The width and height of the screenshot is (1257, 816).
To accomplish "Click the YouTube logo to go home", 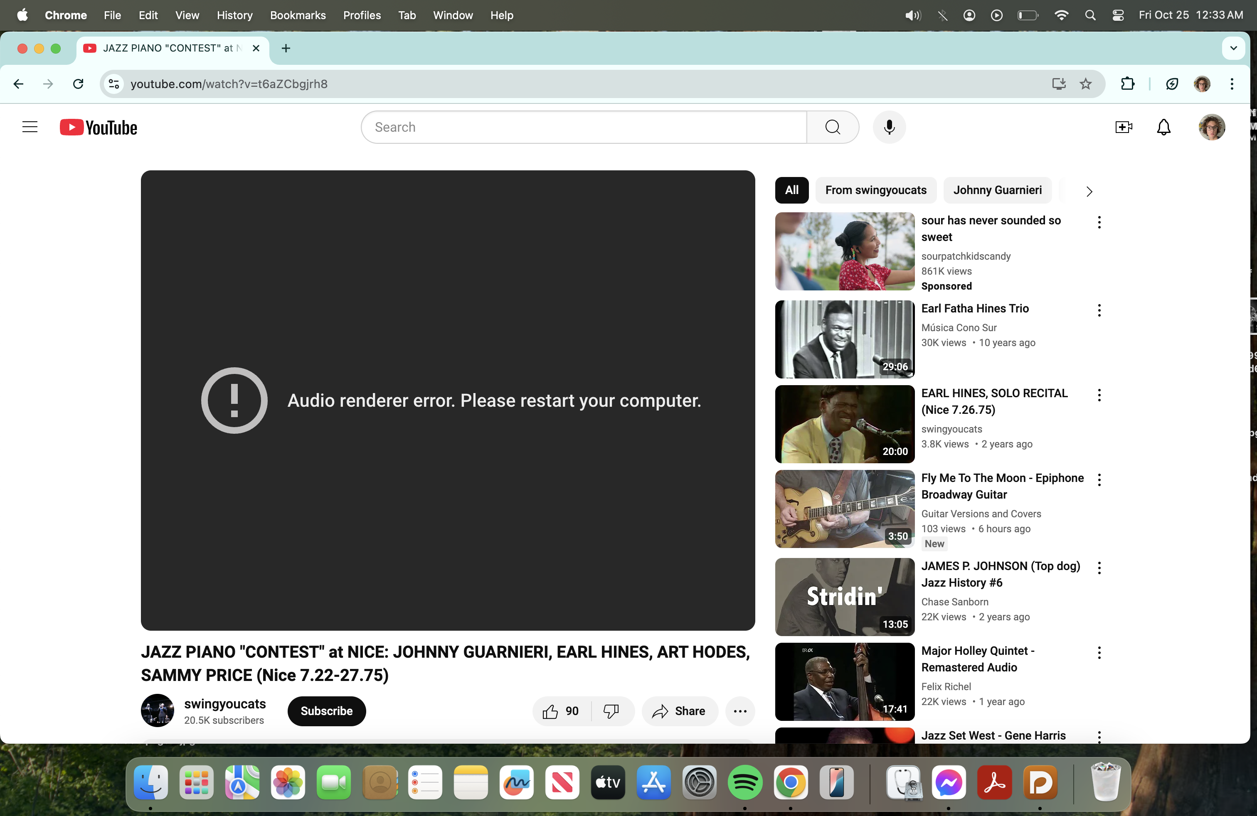I will (x=98, y=127).
